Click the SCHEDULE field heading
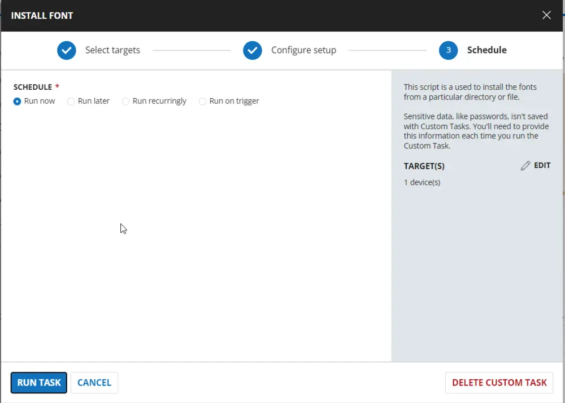 (33, 87)
